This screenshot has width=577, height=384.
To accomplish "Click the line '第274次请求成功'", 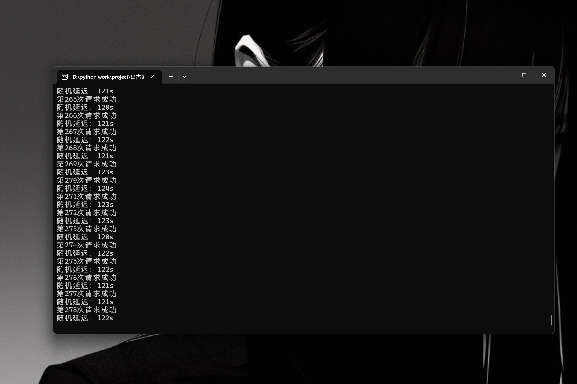I will 86,245.
